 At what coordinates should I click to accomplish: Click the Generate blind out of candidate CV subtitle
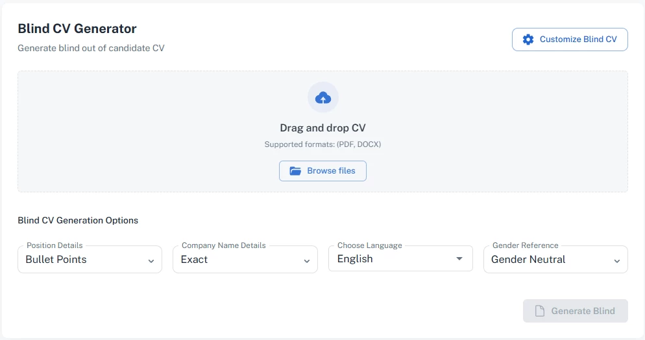coord(91,48)
